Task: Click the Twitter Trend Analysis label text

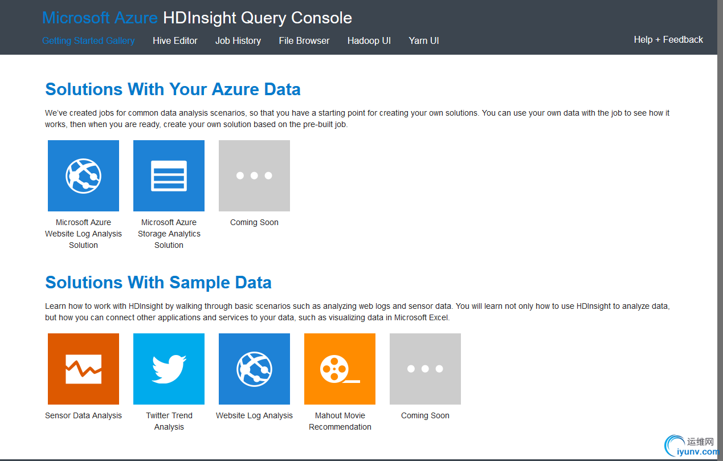Action: pos(169,421)
